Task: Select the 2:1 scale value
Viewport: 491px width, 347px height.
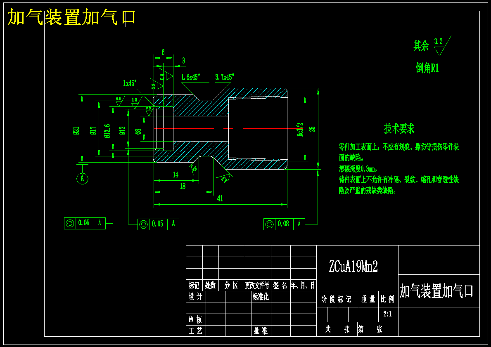Action: click(388, 314)
